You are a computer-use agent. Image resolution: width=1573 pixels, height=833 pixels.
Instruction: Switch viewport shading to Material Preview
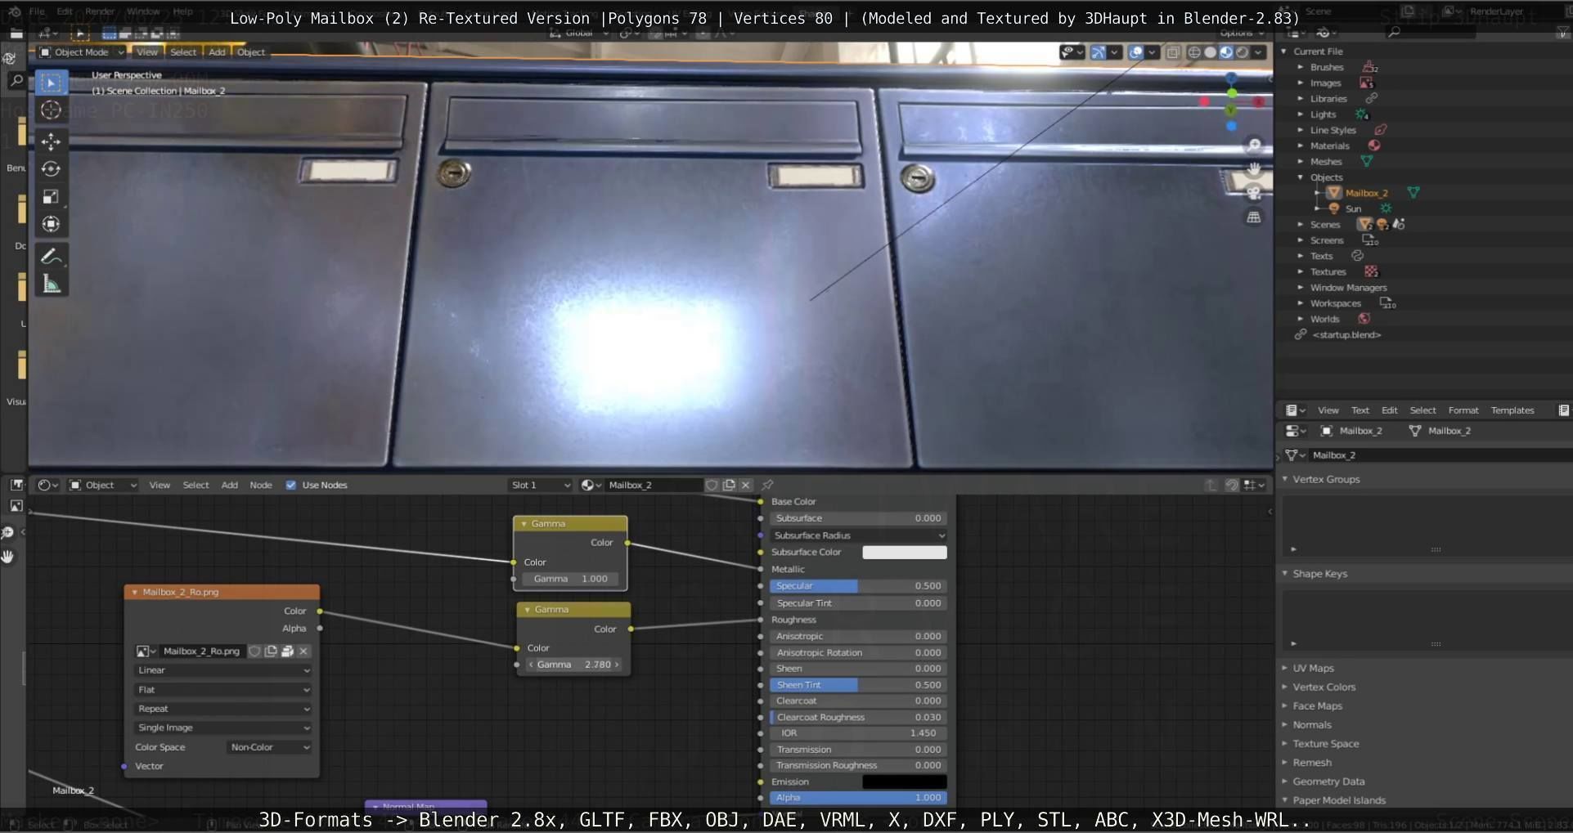pyautogui.click(x=1226, y=52)
